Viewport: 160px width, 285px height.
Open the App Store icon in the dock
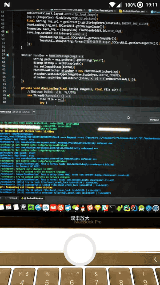38,208
